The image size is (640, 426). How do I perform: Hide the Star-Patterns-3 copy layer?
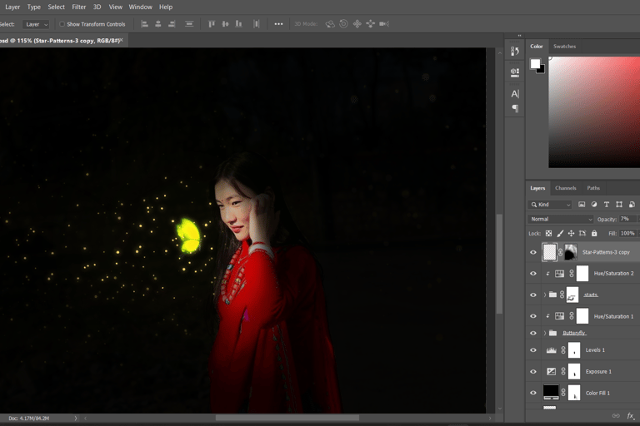[x=533, y=252]
